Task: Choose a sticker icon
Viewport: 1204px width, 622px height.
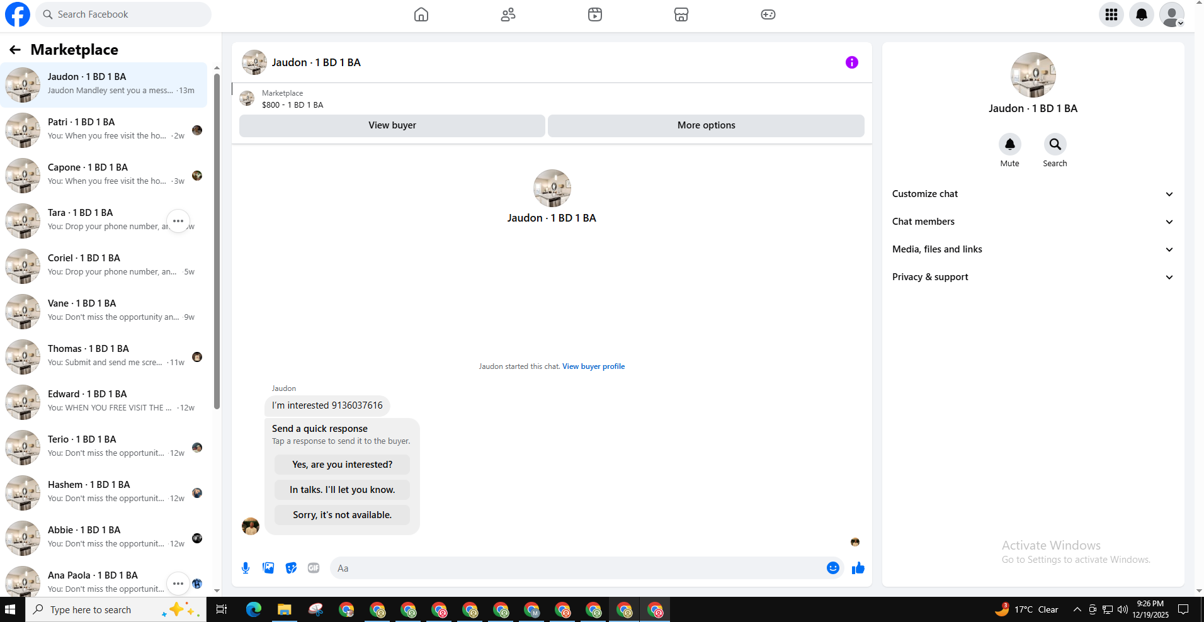Action: pos(291,568)
